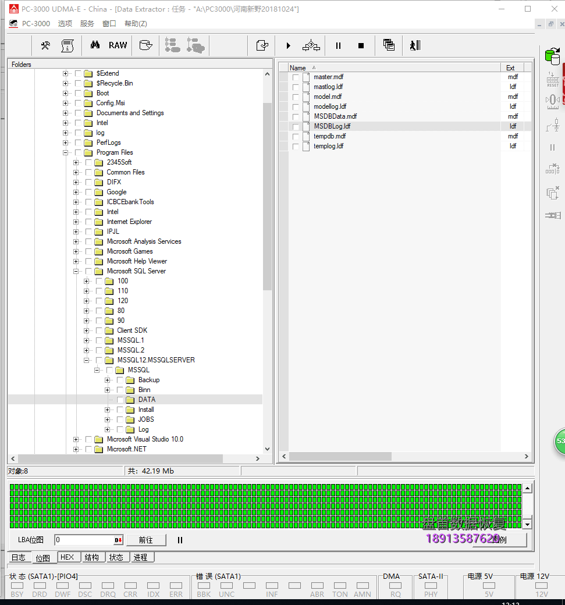
Task: Sort files by Name column header
Action: click(x=395, y=68)
